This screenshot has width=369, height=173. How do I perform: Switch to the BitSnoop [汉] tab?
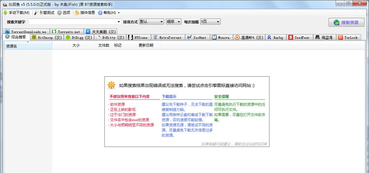(47, 37)
